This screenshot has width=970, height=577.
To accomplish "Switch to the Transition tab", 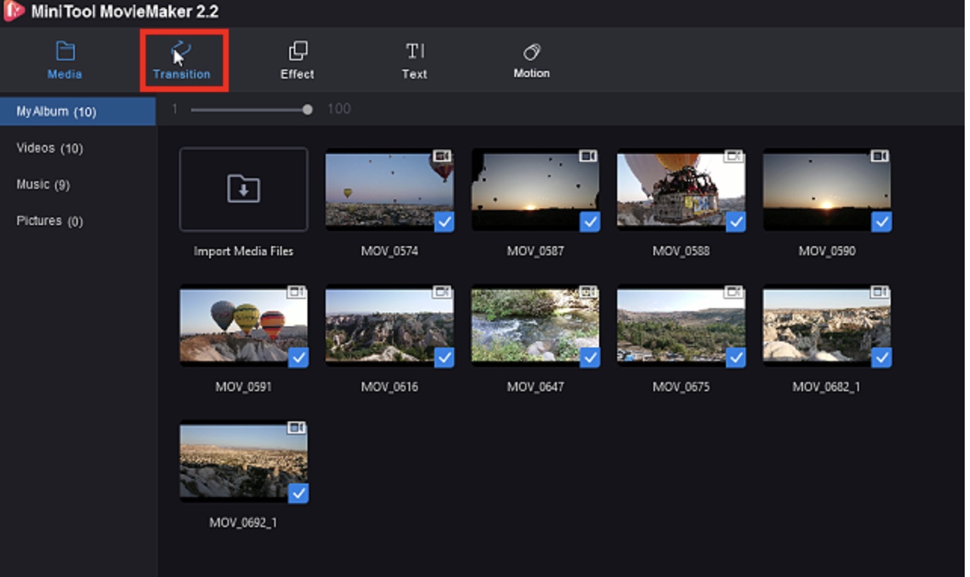I will [x=182, y=61].
